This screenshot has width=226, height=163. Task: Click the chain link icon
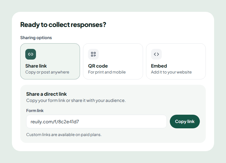pyautogui.click(x=31, y=54)
